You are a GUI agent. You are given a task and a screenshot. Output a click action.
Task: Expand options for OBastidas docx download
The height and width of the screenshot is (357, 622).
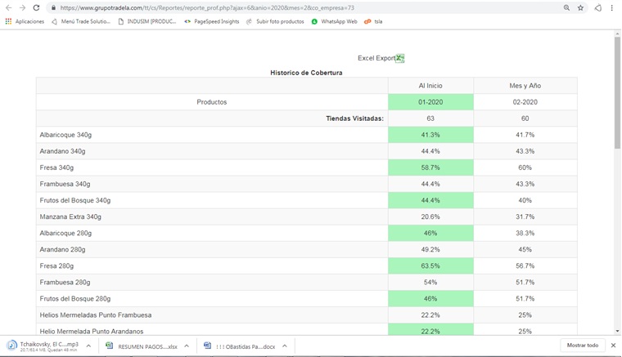click(285, 346)
